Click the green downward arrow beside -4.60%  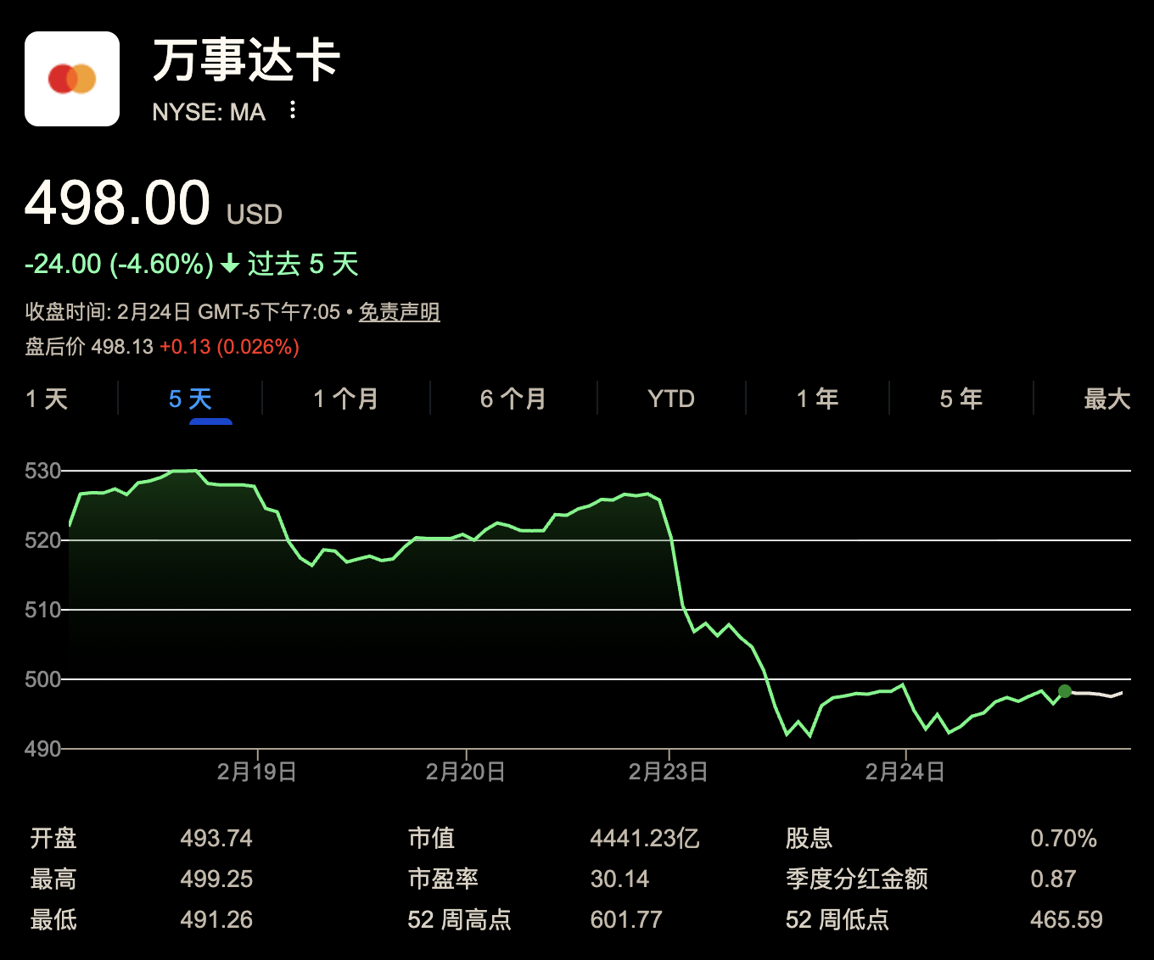tap(227, 264)
